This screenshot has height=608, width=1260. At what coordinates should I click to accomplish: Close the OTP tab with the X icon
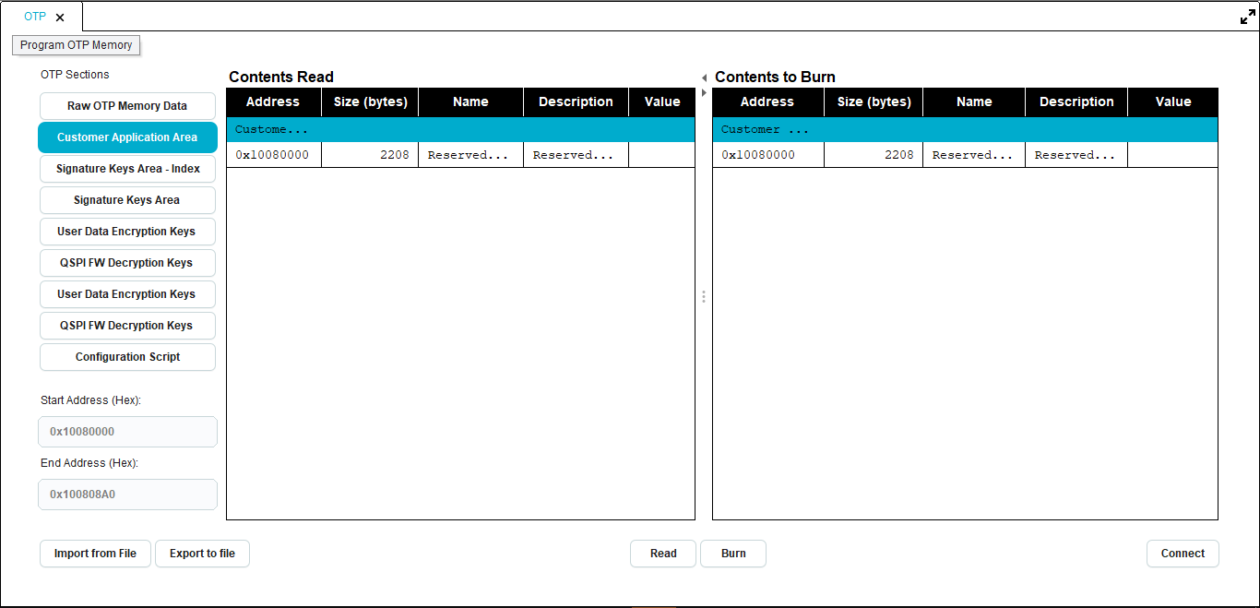pos(60,18)
